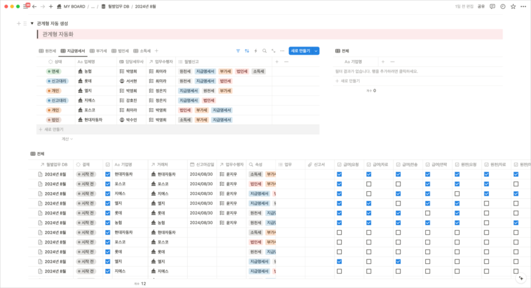Open the 계산 calculate dropdown
The width and height of the screenshot is (531, 288).
click(67, 139)
